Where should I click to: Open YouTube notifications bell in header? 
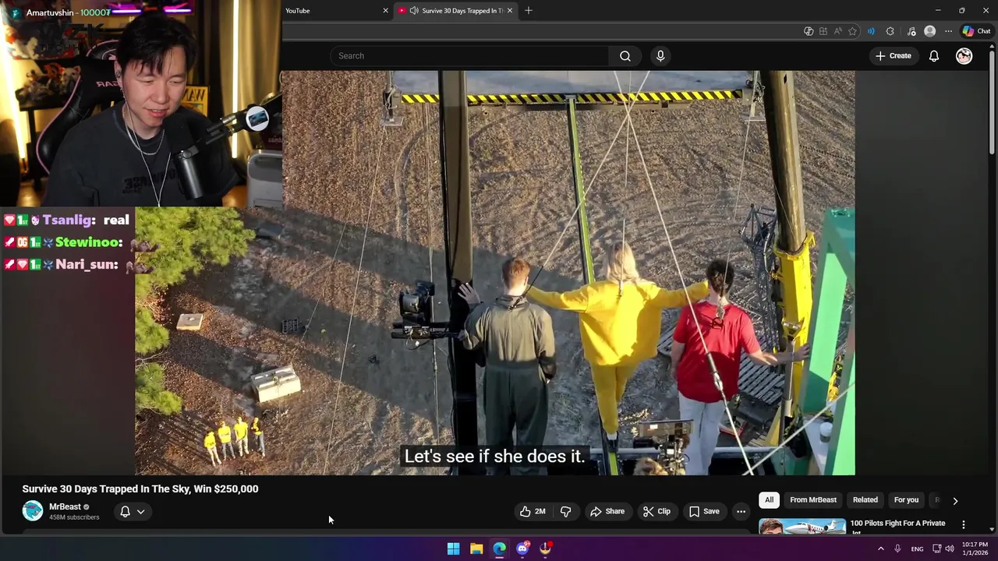pyautogui.click(x=933, y=56)
